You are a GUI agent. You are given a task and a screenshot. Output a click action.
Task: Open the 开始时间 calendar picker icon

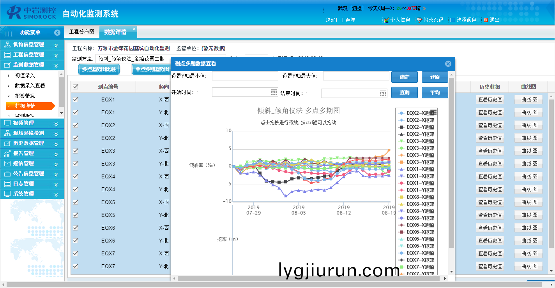274,93
